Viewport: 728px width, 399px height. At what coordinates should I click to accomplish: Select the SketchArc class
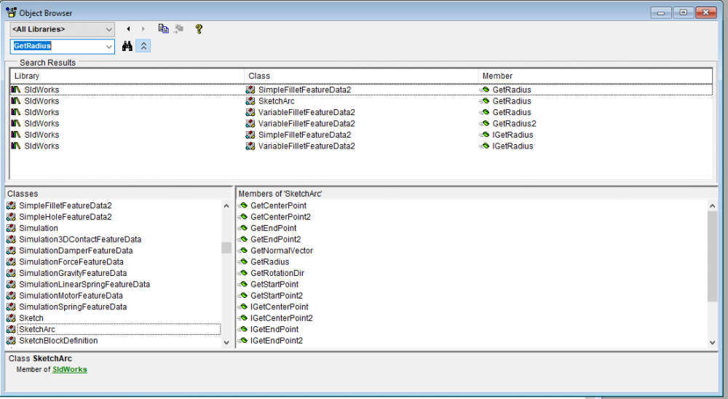pos(37,329)
